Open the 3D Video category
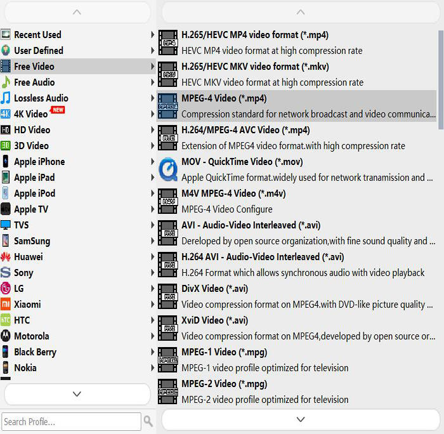Image resolution: width=444 pixels, height=434 pixels. 78,145
